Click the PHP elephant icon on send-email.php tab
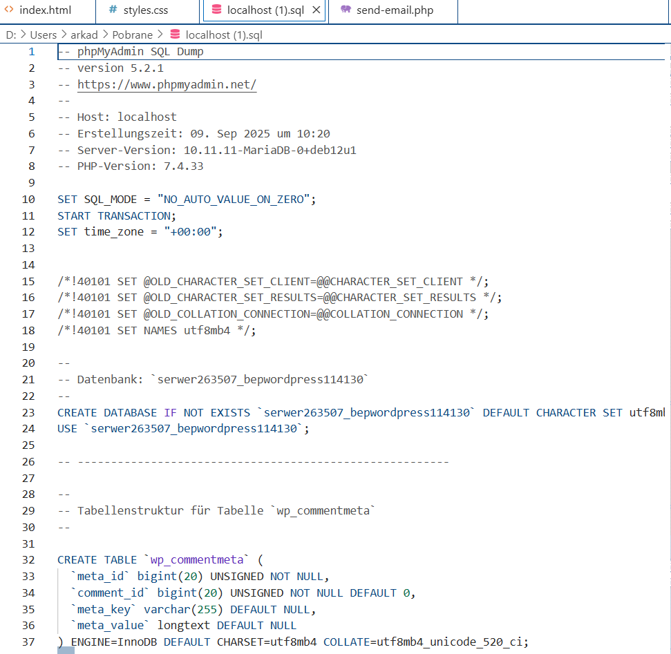671x654 pixels. coord(346,10)
